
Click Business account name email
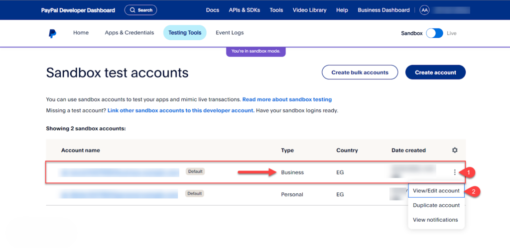pyautogui.click(x=119, y=172)
